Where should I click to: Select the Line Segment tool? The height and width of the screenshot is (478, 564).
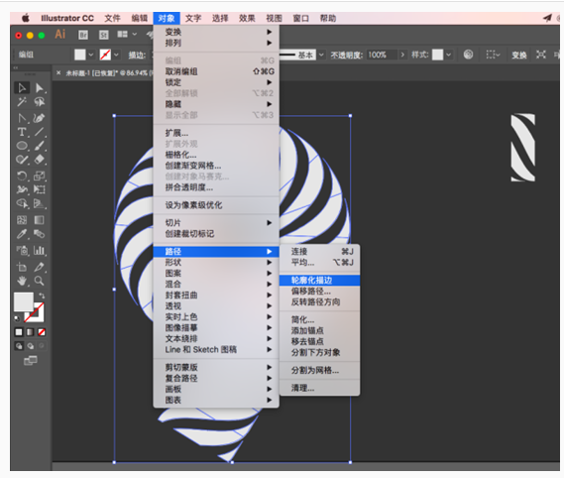click(x=40, y=132)
